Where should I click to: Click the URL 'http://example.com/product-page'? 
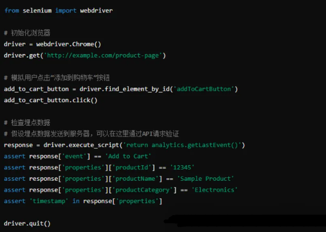[103, 56]
